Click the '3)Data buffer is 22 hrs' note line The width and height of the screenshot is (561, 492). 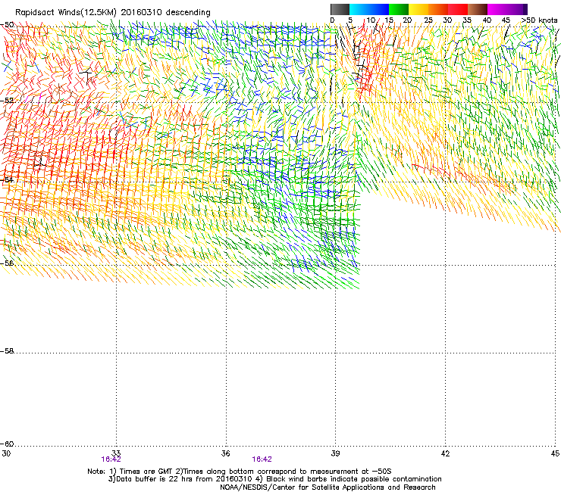tap(274, 479)
